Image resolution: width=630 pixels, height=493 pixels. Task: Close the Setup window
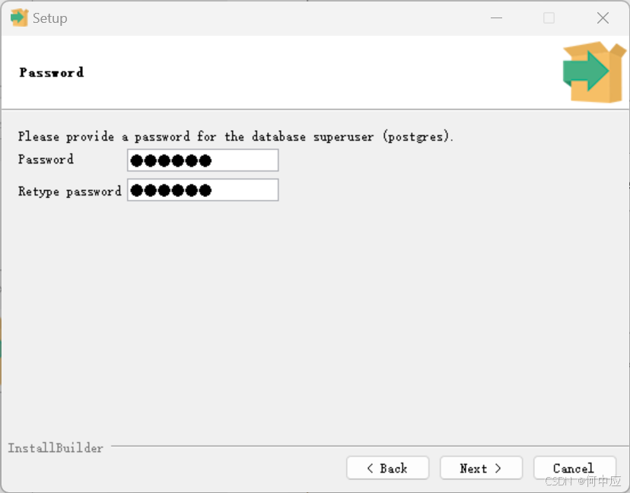[x=603, y=18]
